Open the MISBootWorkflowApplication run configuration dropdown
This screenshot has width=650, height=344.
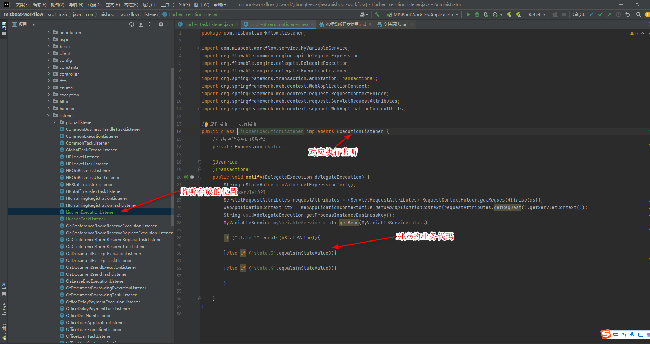point(423,14)
